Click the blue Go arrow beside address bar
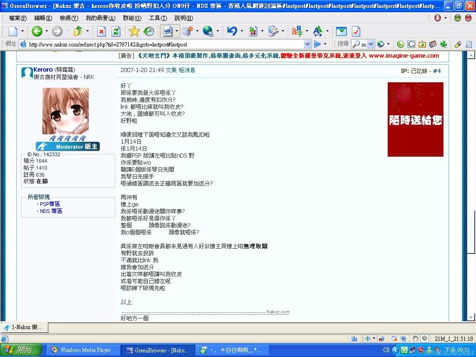The height and width of the screenshot is (357, 476). [x=317, y=44]
